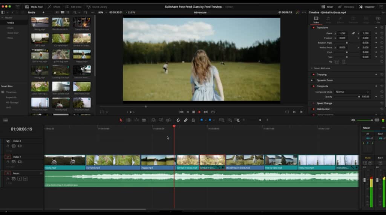Disable the Composite section toggle

(313, 86)
